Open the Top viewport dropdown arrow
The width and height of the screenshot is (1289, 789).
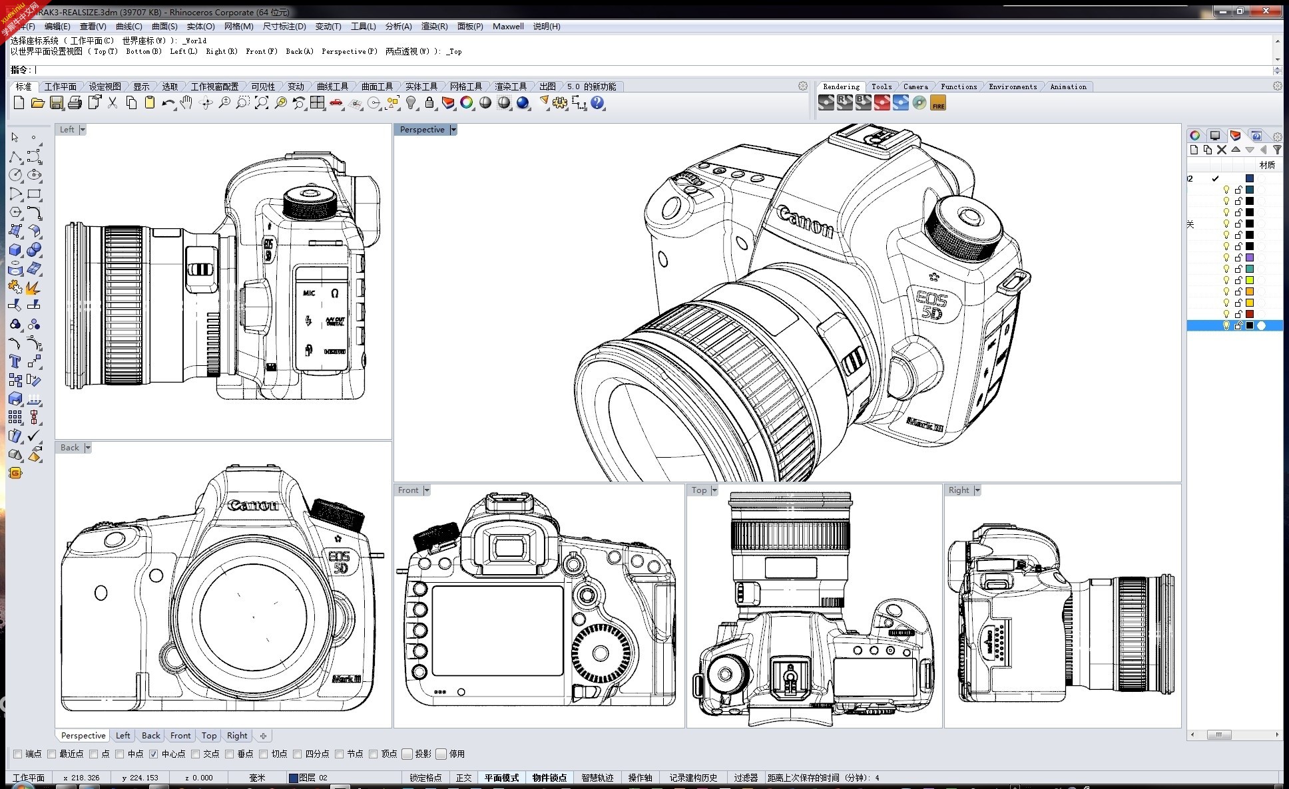click(714, 490)
